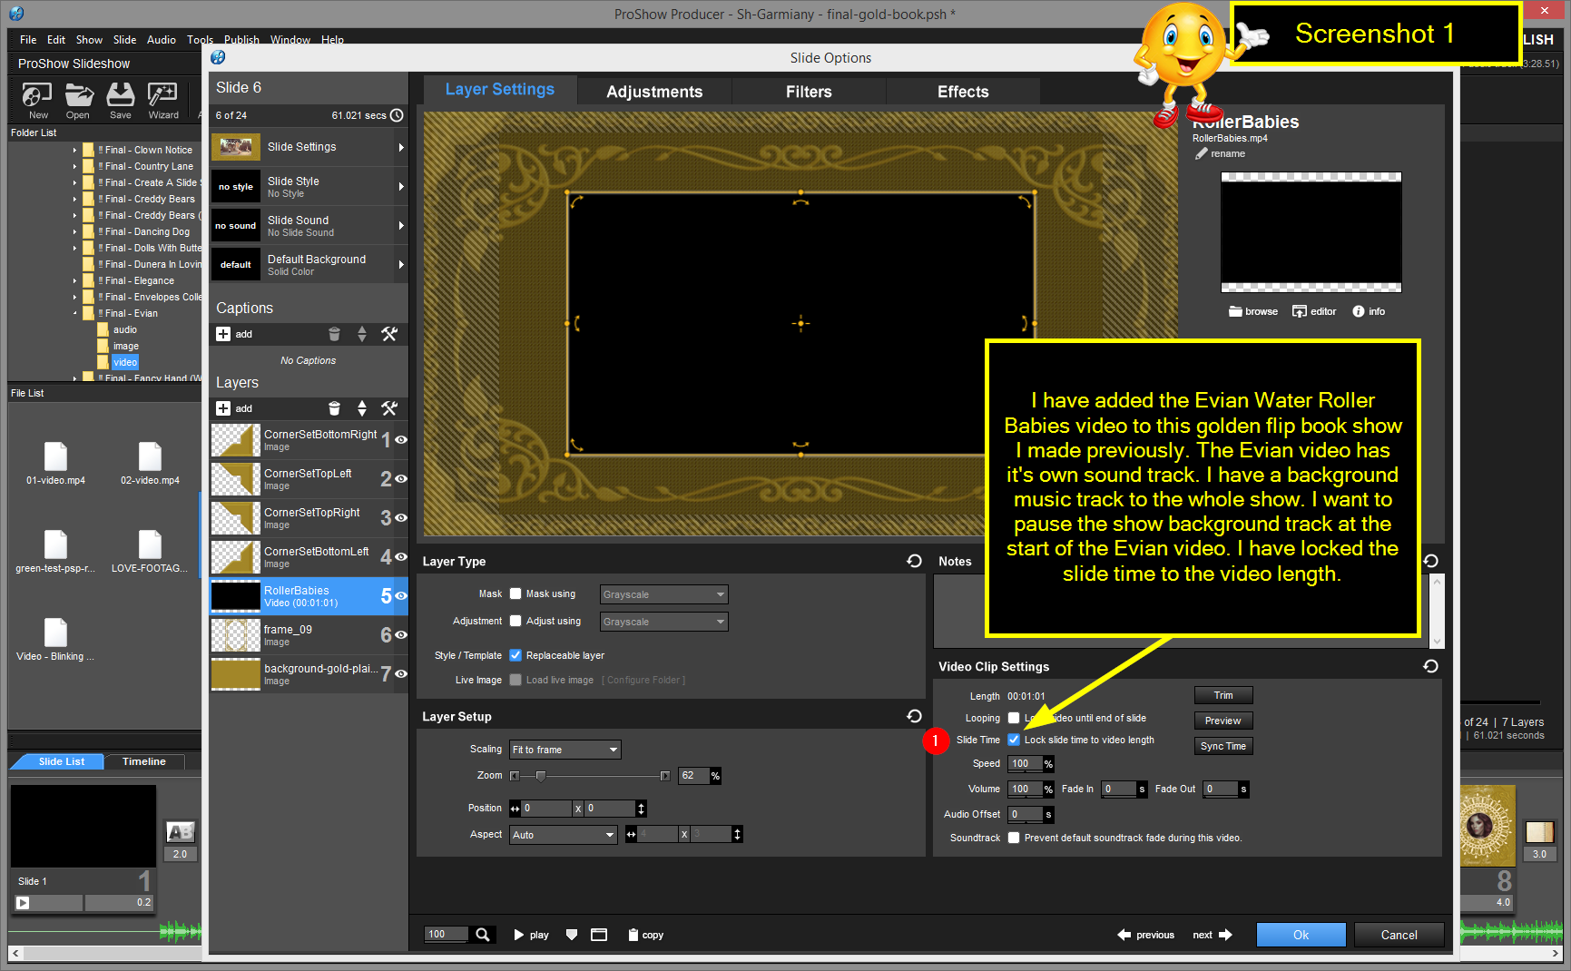
Task: Reset Layer Type section icon
Action: (x=914, y=561)
